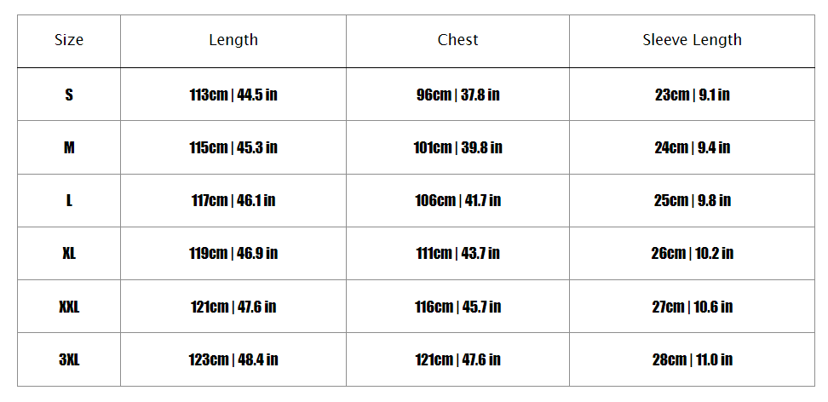Select the M size row label
The width and height of the screenshot is (828, 402).
pos(69,147)
